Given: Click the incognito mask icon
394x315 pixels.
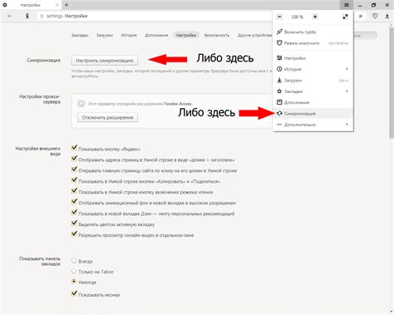Looking at the screenshot, I should (279, 43).
